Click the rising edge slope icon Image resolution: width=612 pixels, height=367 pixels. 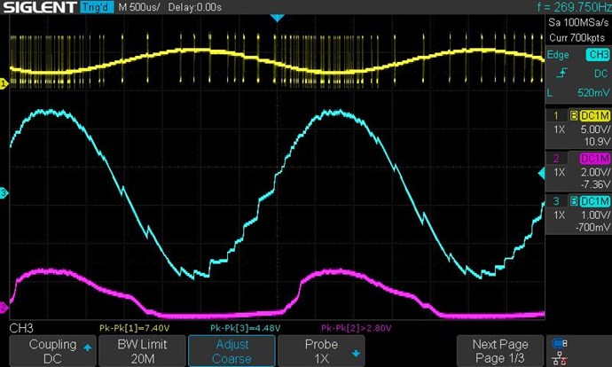point(562,74)
